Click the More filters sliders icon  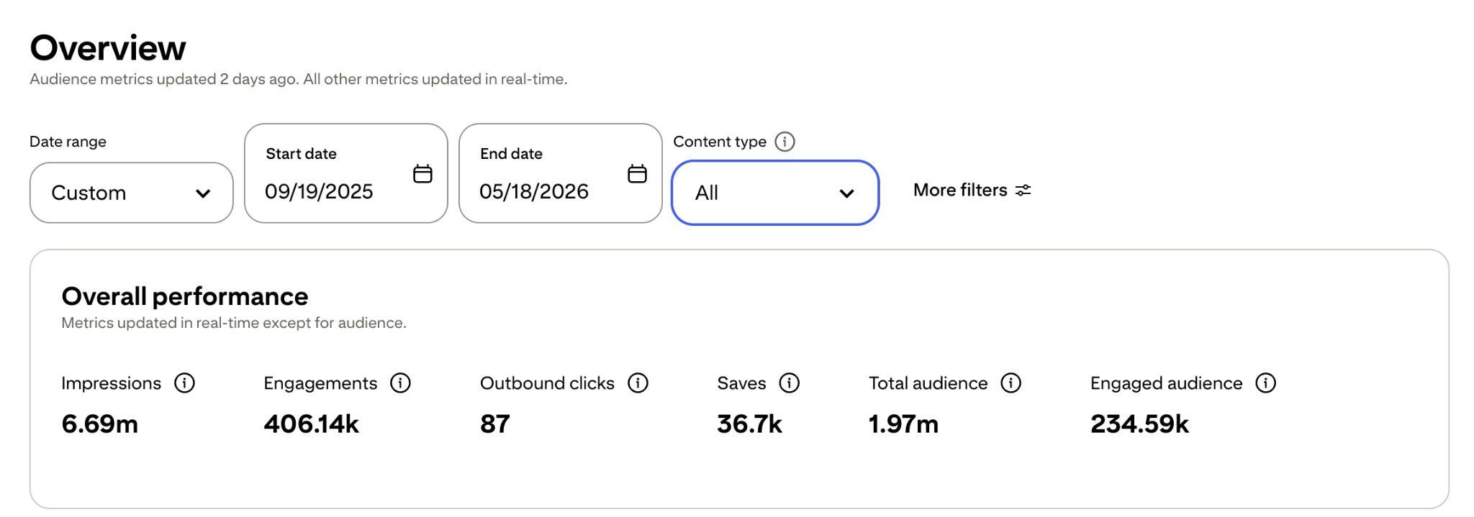(1023, 190)
